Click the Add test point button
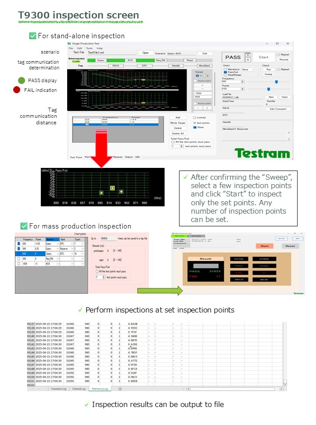 coord(178,118)
